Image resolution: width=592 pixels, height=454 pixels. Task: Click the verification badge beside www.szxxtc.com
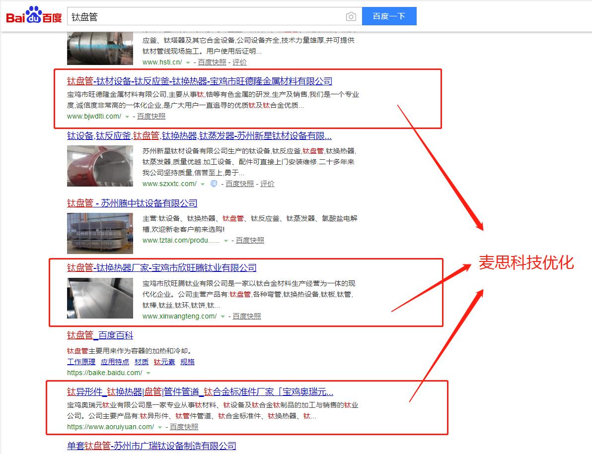(x=214, y=184)
